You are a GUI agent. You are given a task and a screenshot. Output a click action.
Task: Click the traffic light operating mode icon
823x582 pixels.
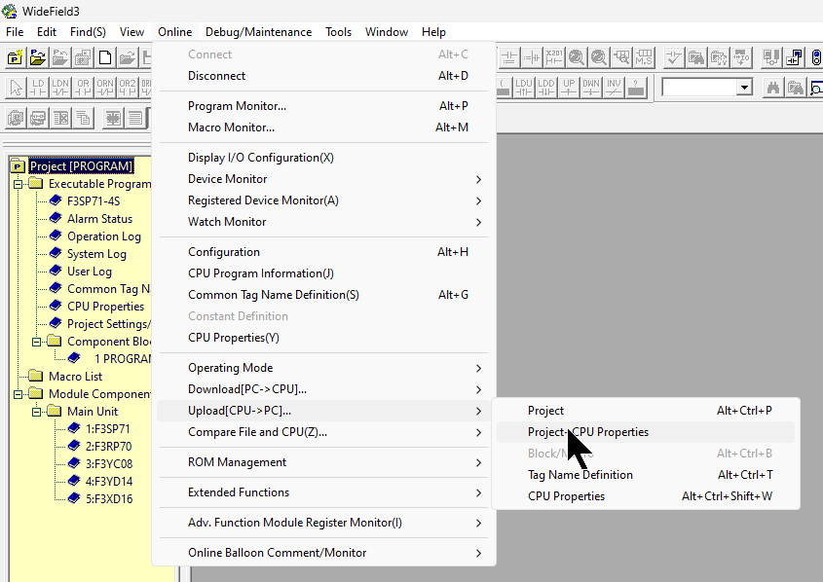tap(816, 57)
